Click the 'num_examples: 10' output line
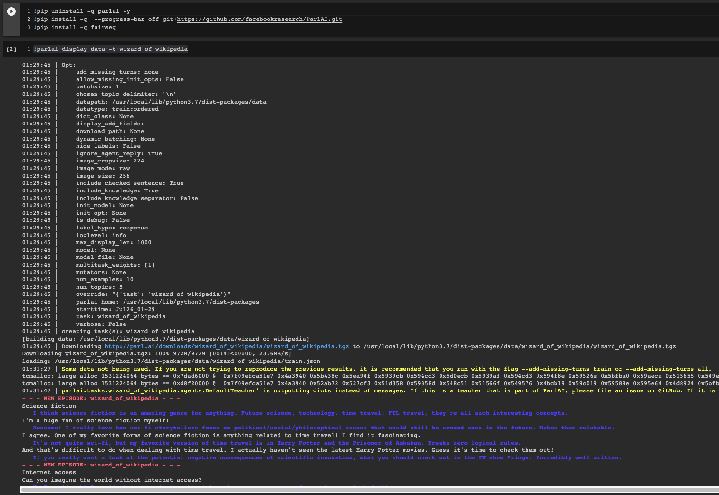 click(105, 279)
